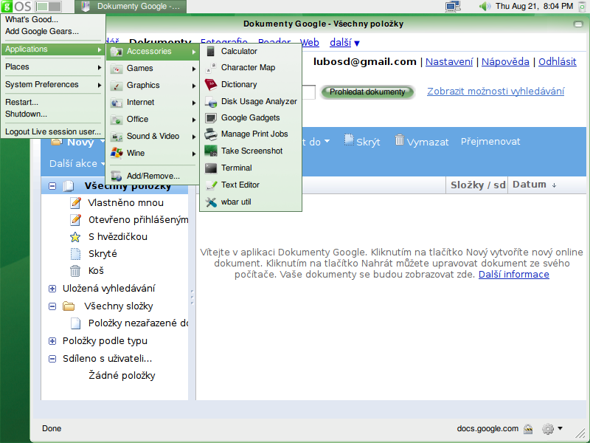Launch Character Map
Viewport: 590px width, 443px height.
pos(251,67)
